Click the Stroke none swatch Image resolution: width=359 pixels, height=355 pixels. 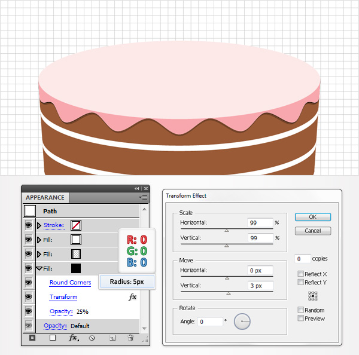coord(76,225)
